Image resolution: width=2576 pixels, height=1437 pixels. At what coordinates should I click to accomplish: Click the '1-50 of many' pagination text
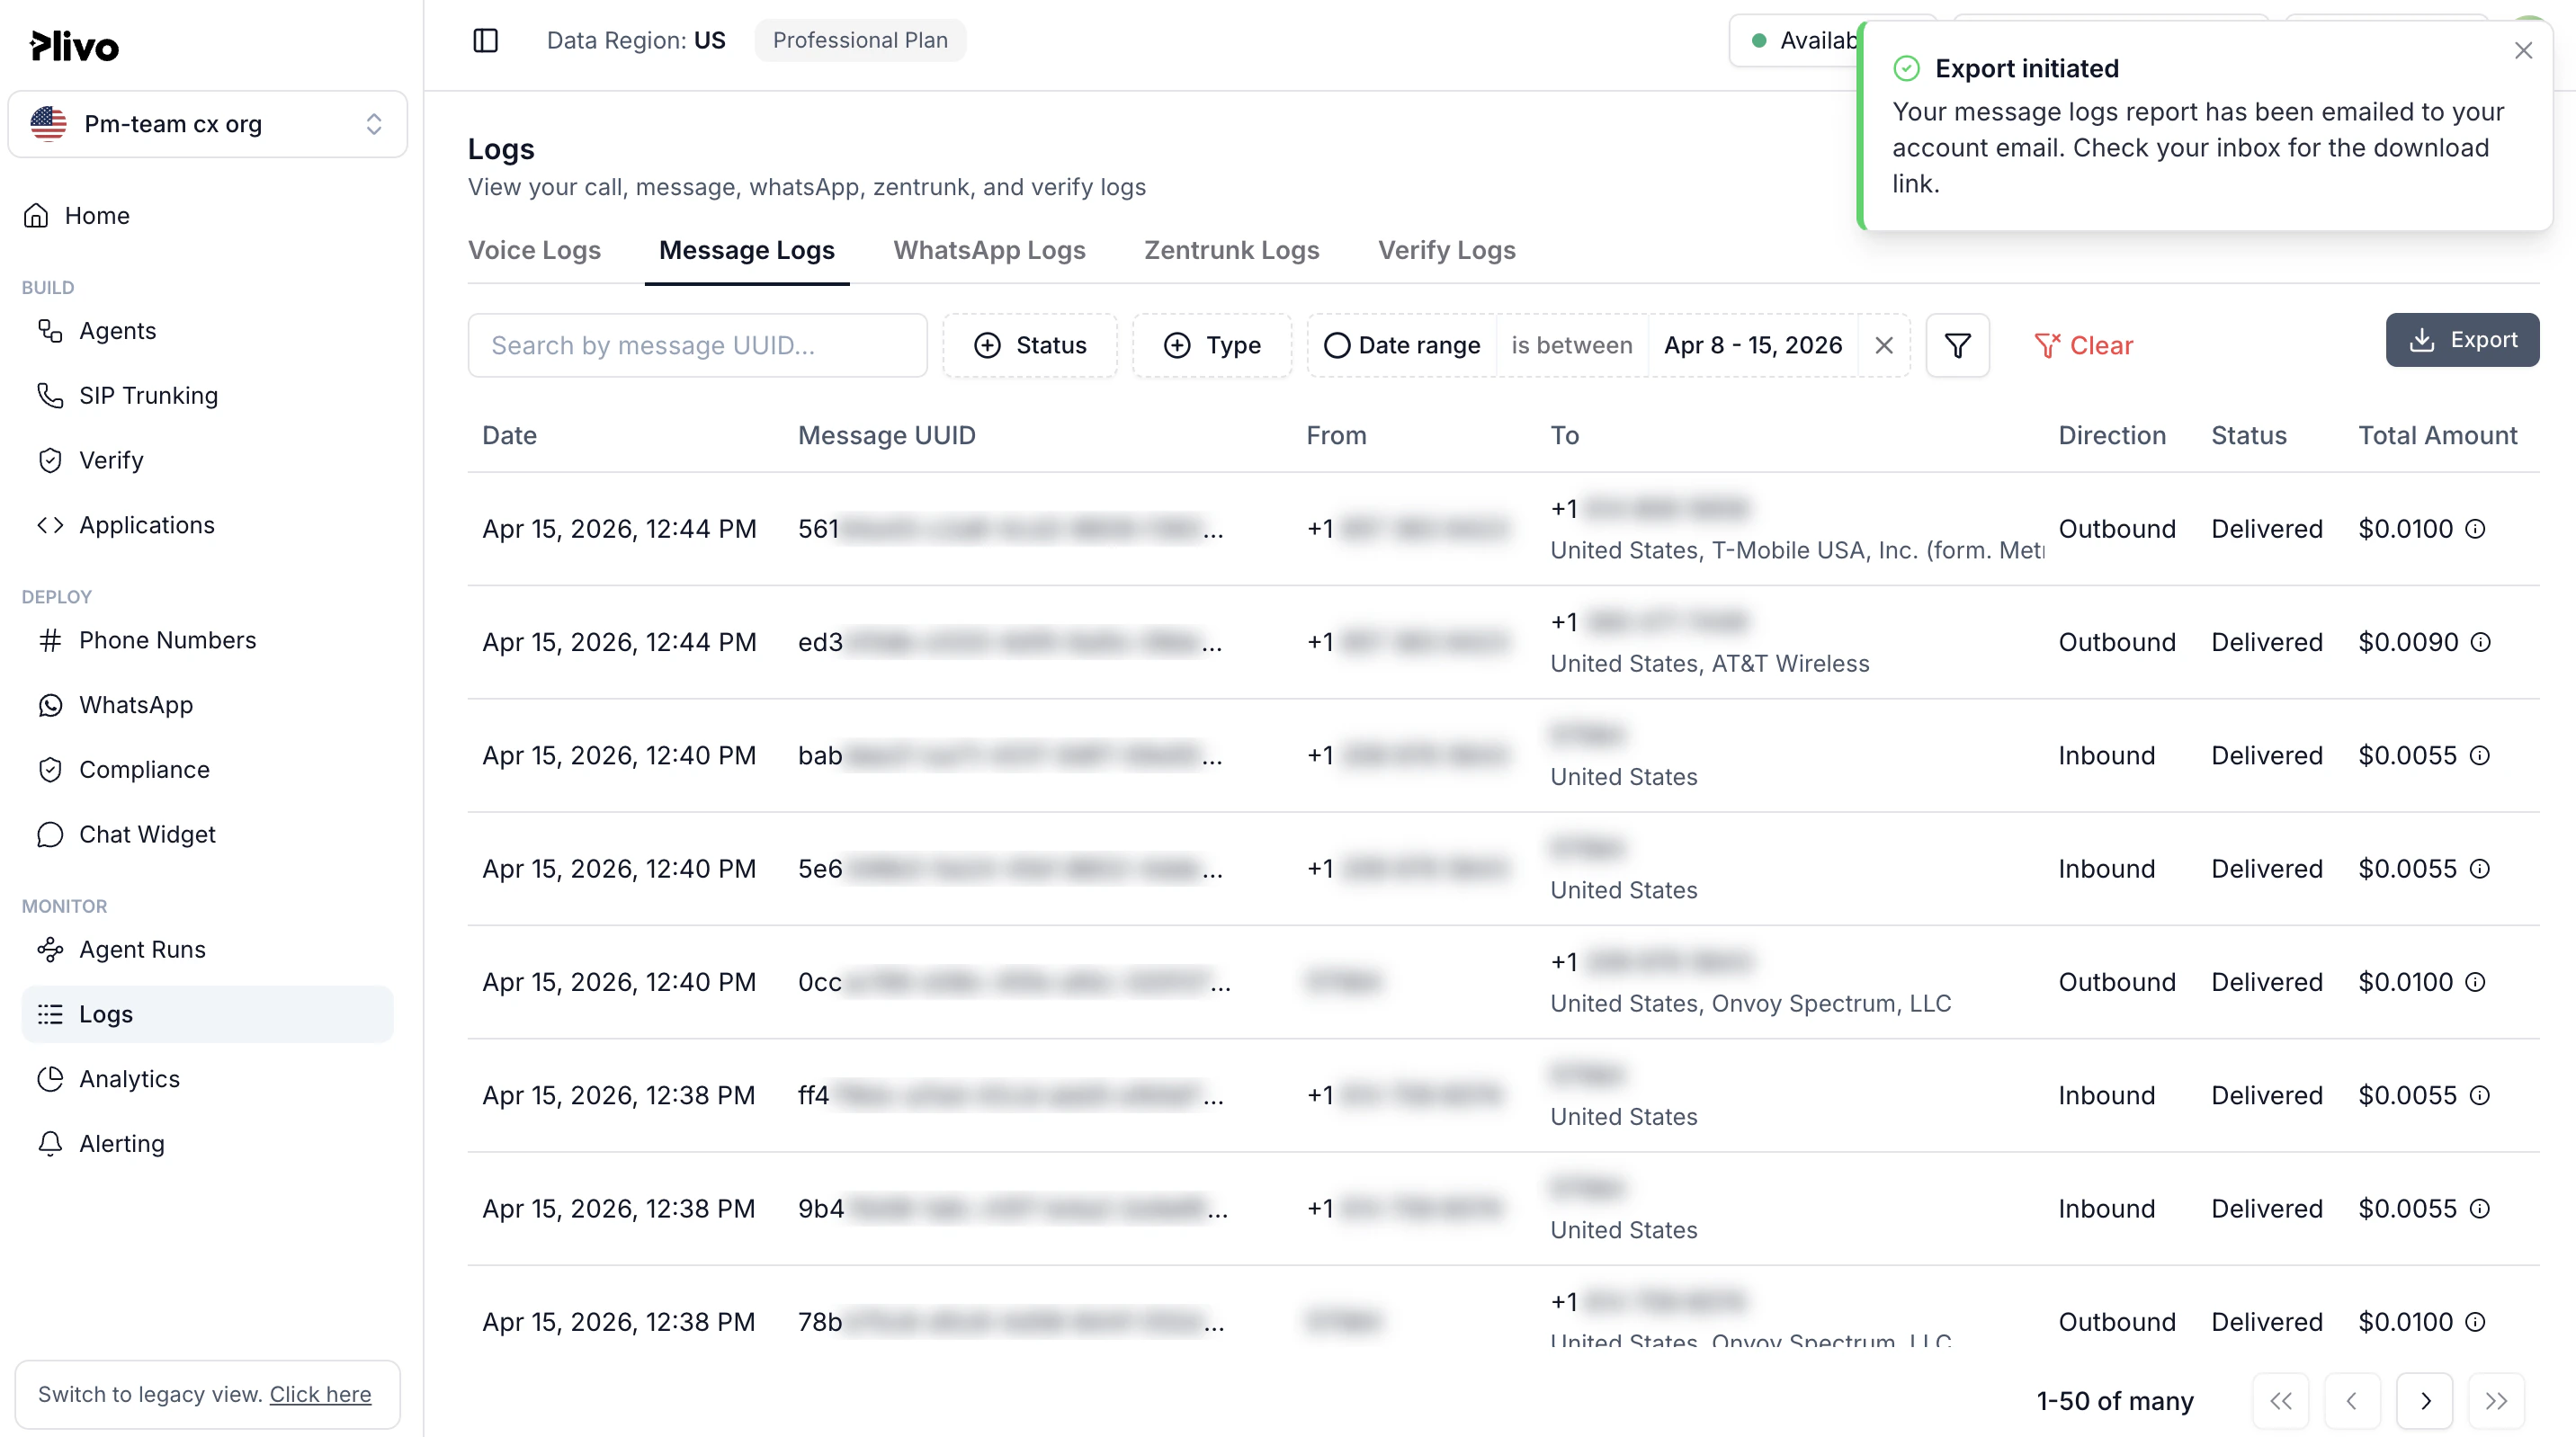click(x=2115, y=1402)
